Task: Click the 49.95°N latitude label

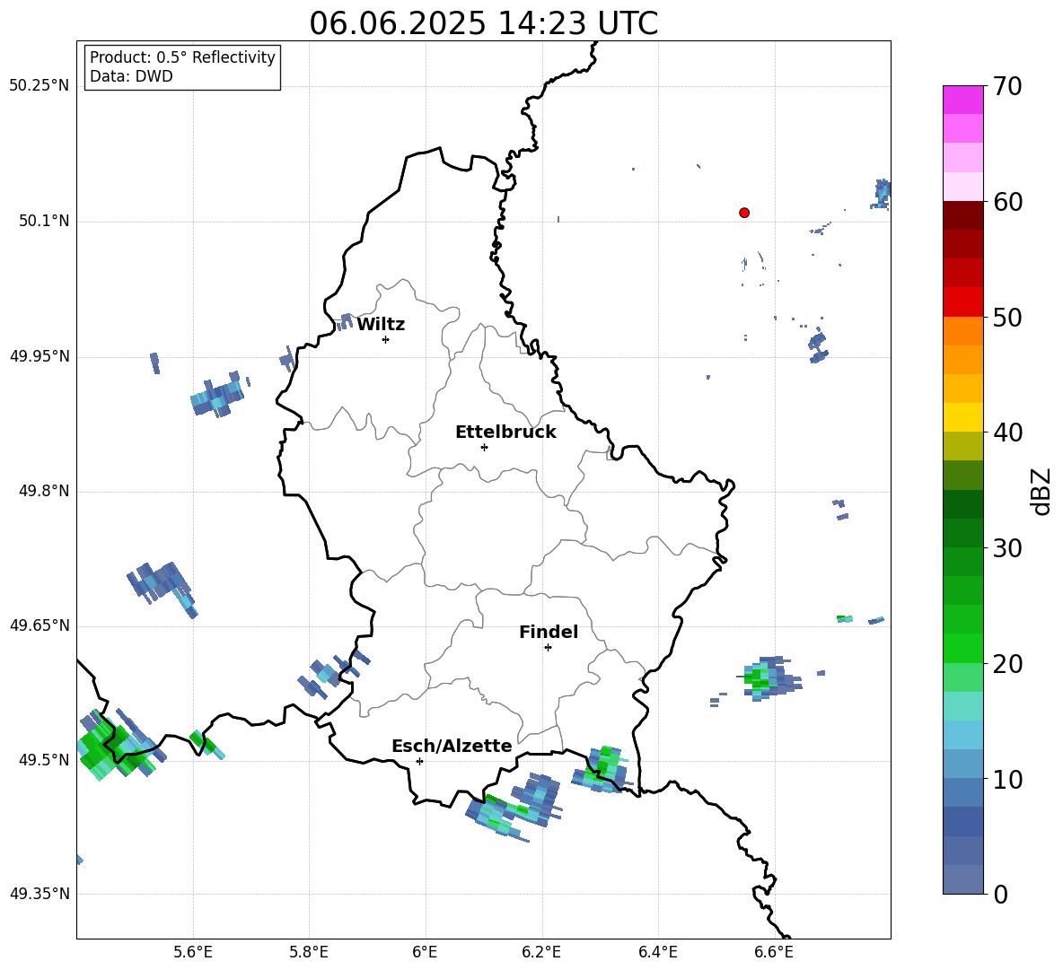Action: point(40,355)
